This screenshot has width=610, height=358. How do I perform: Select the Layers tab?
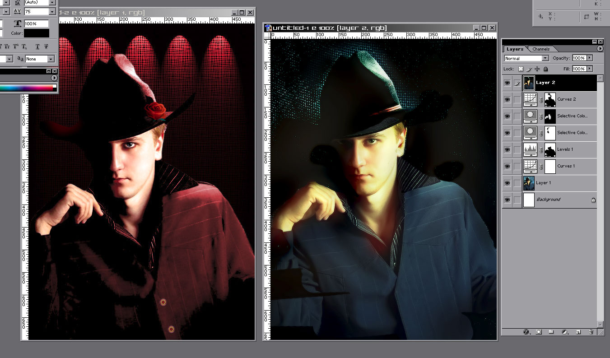coord(515,49)
